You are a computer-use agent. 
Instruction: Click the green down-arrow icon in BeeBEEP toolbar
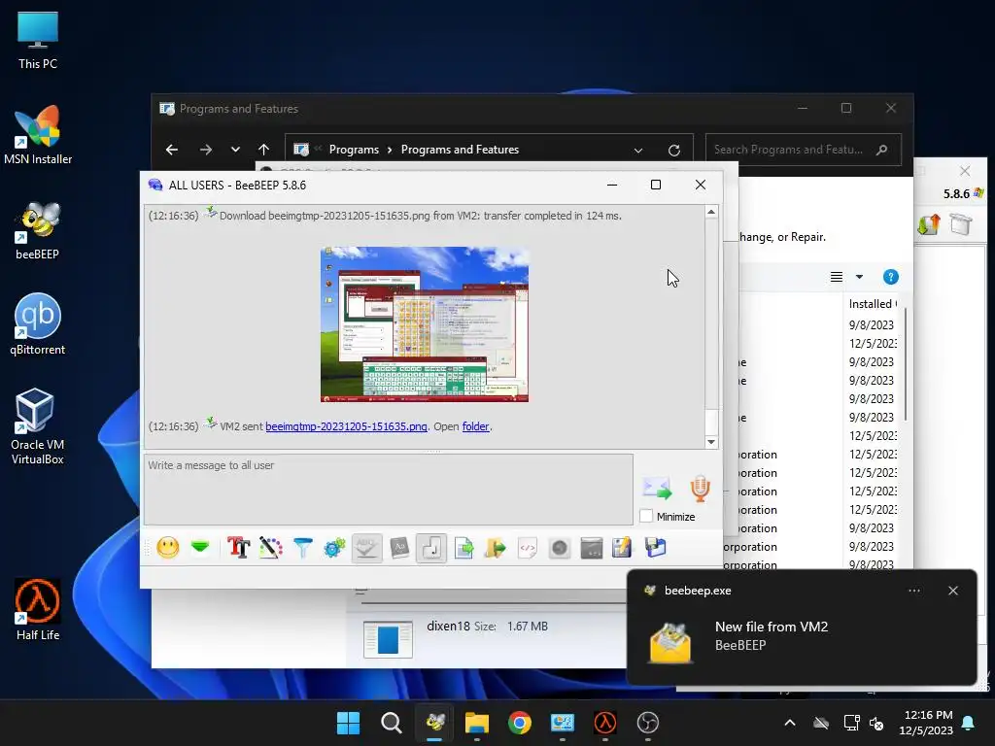[200, 547]
